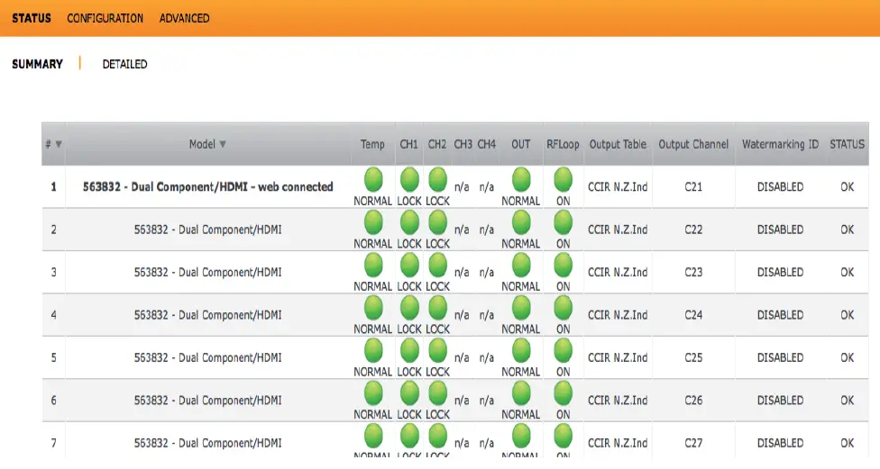880x469 pixels.
Task: Click the RFLoop ON indicator in row 4
Action: (x=563, y=308)
